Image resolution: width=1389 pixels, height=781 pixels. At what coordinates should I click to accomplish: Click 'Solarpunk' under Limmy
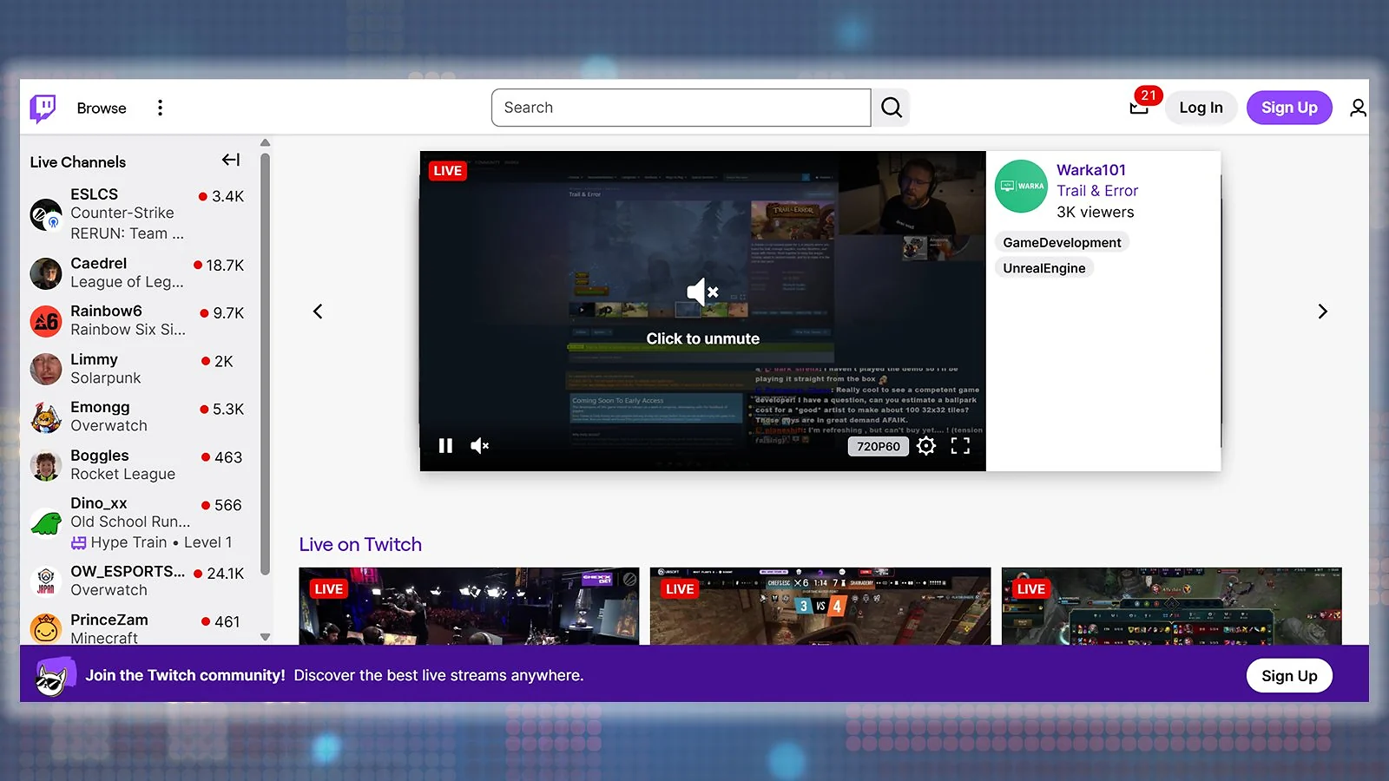[x=105, y=378]
